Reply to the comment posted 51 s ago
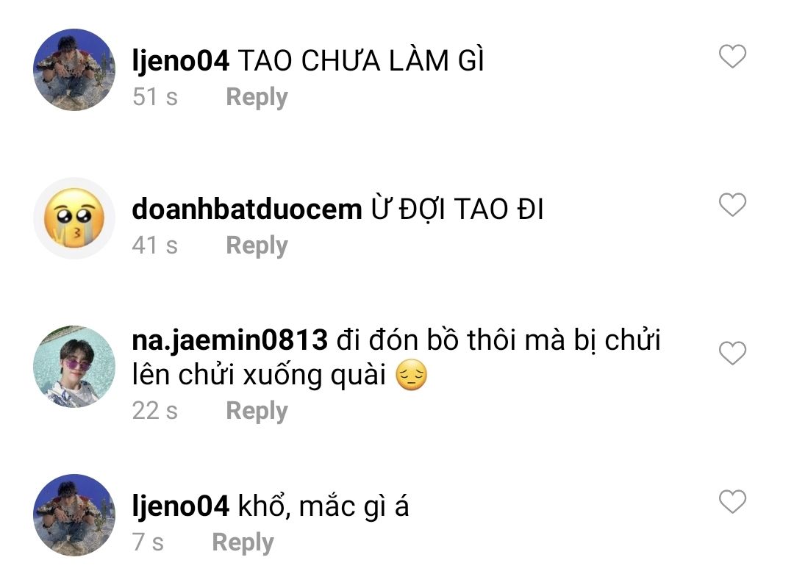The height and width of the screenshot is (585, 794). (x=257, y=97)
